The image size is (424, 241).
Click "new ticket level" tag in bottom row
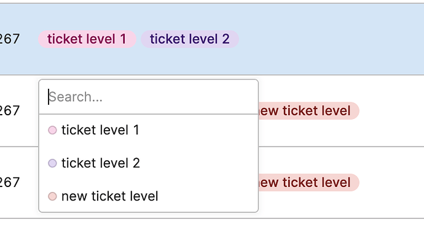309,183
